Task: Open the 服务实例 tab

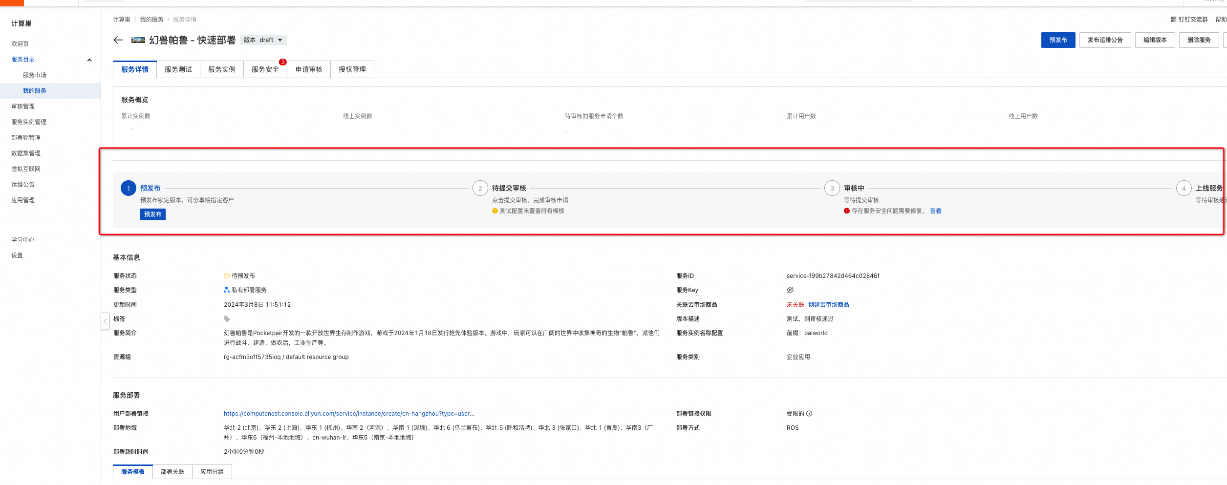Action: (222, 69)
